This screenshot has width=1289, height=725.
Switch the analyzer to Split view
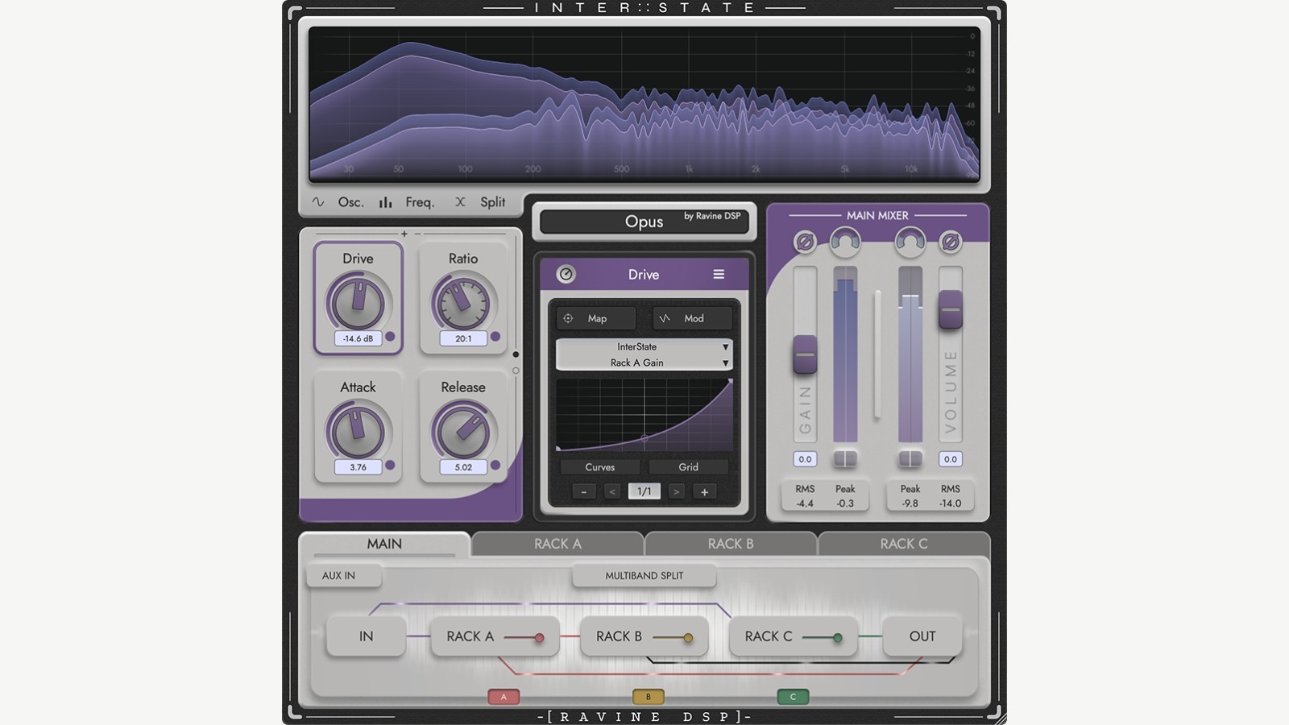481,202
